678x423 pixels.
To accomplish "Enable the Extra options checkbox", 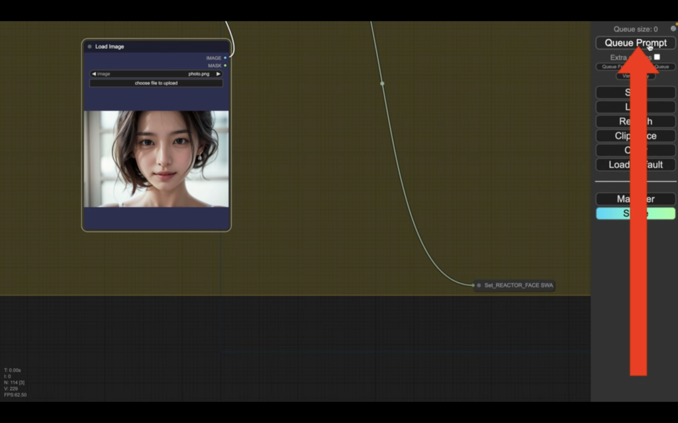I will (657, 58).
